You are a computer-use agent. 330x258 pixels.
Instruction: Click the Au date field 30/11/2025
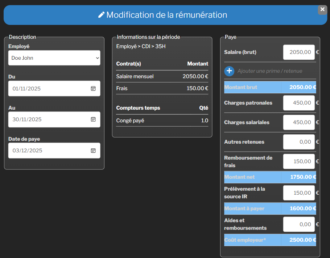49,119
